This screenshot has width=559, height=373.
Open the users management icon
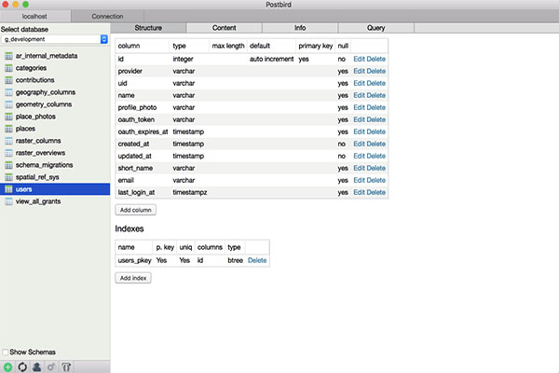click(36, 366)
